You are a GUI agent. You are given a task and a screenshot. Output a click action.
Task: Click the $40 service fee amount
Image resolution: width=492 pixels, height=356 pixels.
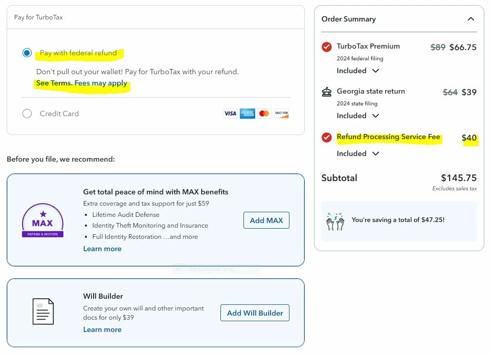click(469, 138)
